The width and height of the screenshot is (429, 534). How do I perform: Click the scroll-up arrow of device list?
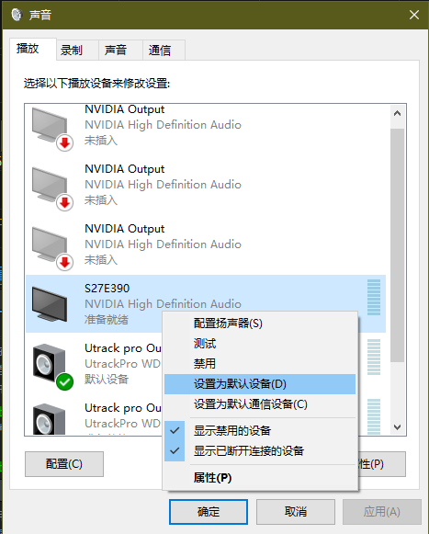397,113
